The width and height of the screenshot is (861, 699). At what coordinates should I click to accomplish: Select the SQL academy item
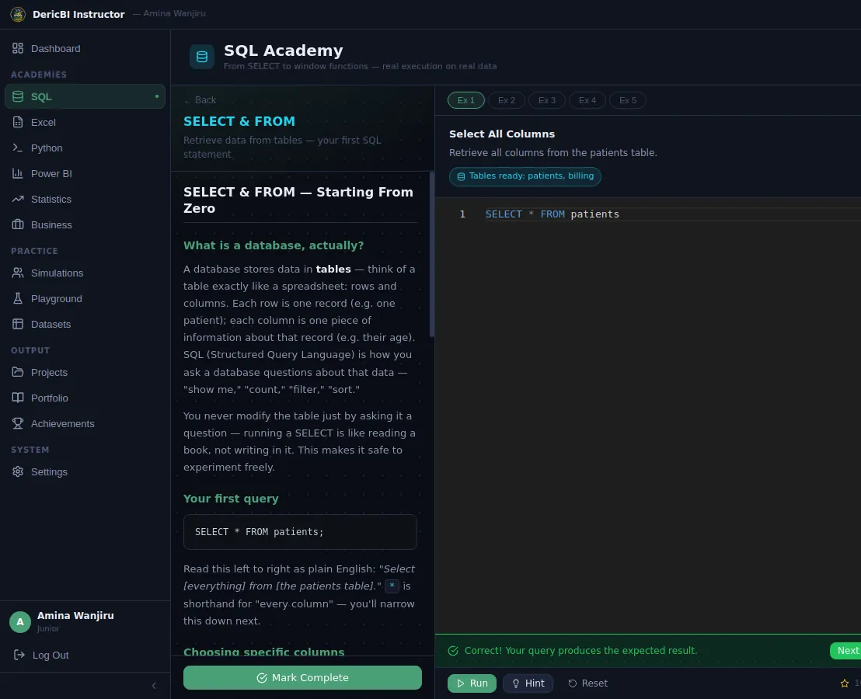[x=85, y=96]
